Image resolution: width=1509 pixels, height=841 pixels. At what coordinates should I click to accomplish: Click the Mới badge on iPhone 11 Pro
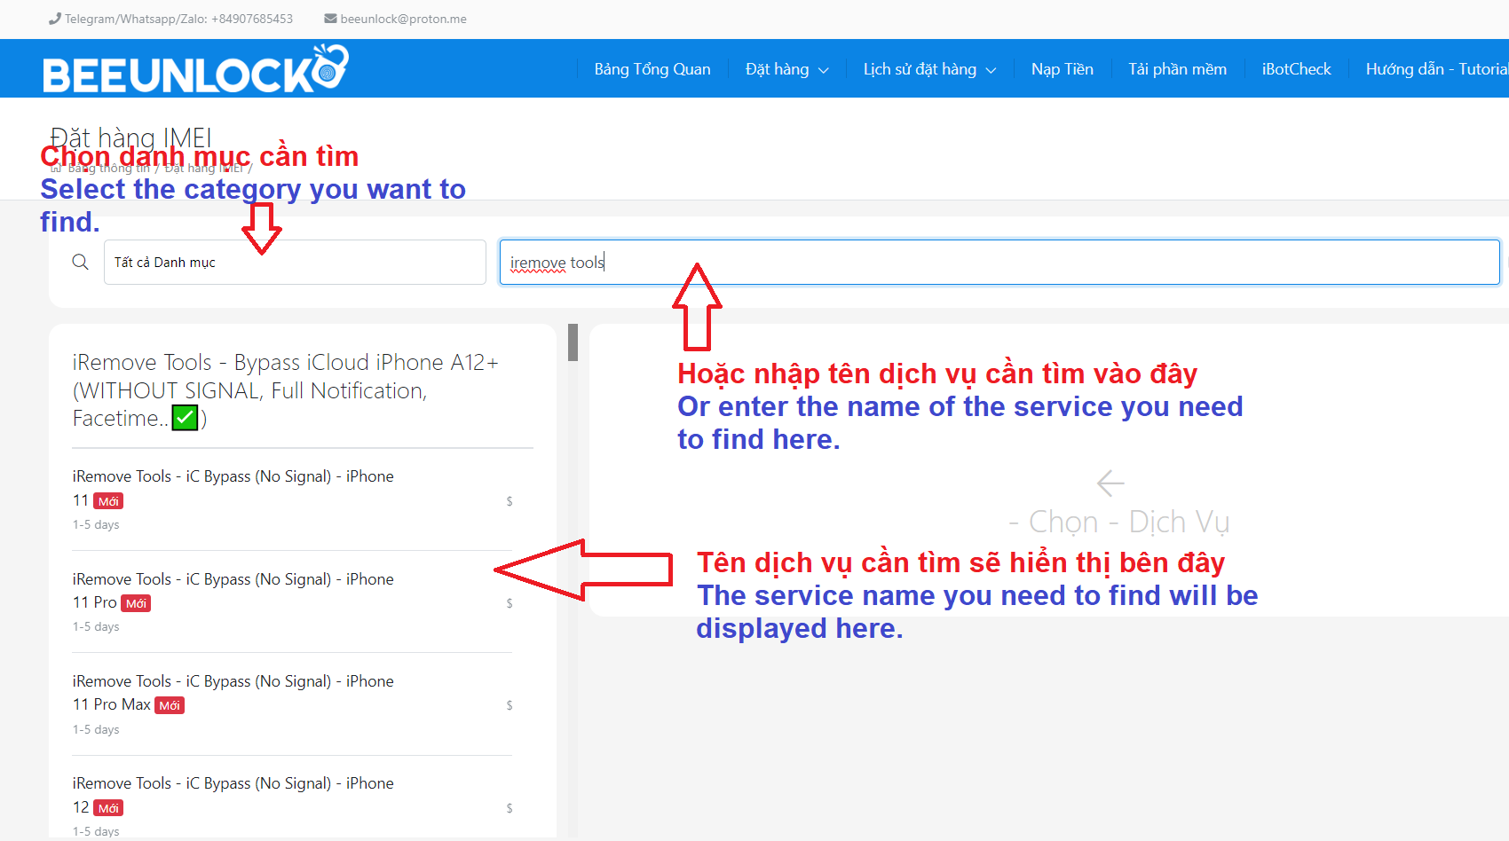click(x=136, y=603)
